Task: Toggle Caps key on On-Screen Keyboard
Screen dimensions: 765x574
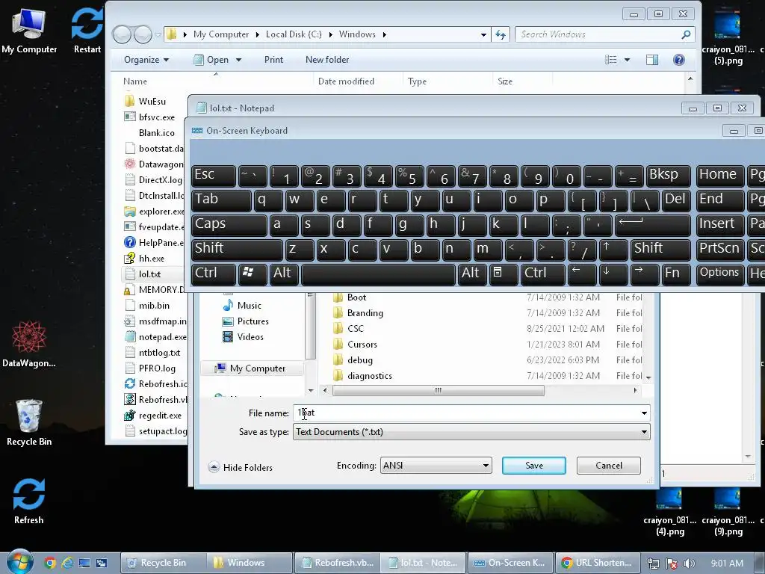Action: click(x=229, y=224)
